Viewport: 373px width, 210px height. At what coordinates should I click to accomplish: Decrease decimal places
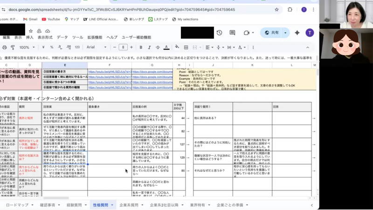click(60, 48)
